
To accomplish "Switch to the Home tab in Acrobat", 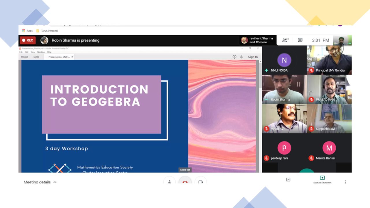I will (25, 57).
